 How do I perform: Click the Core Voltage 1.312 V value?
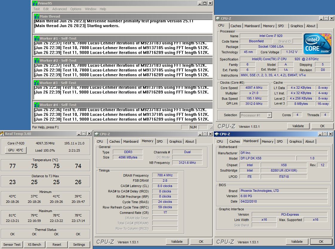[x=292, y=52]
